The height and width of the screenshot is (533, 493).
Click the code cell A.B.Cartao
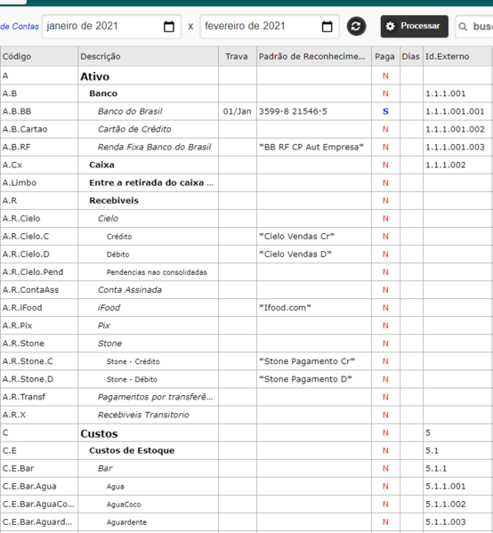point(39,130)
